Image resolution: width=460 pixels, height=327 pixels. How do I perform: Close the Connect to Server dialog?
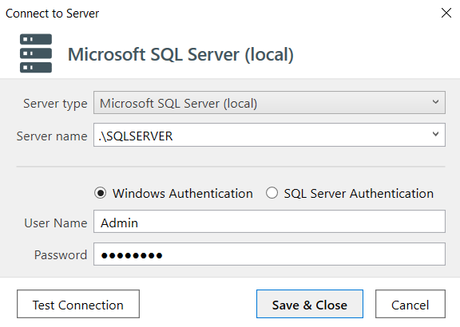(446, 13)
